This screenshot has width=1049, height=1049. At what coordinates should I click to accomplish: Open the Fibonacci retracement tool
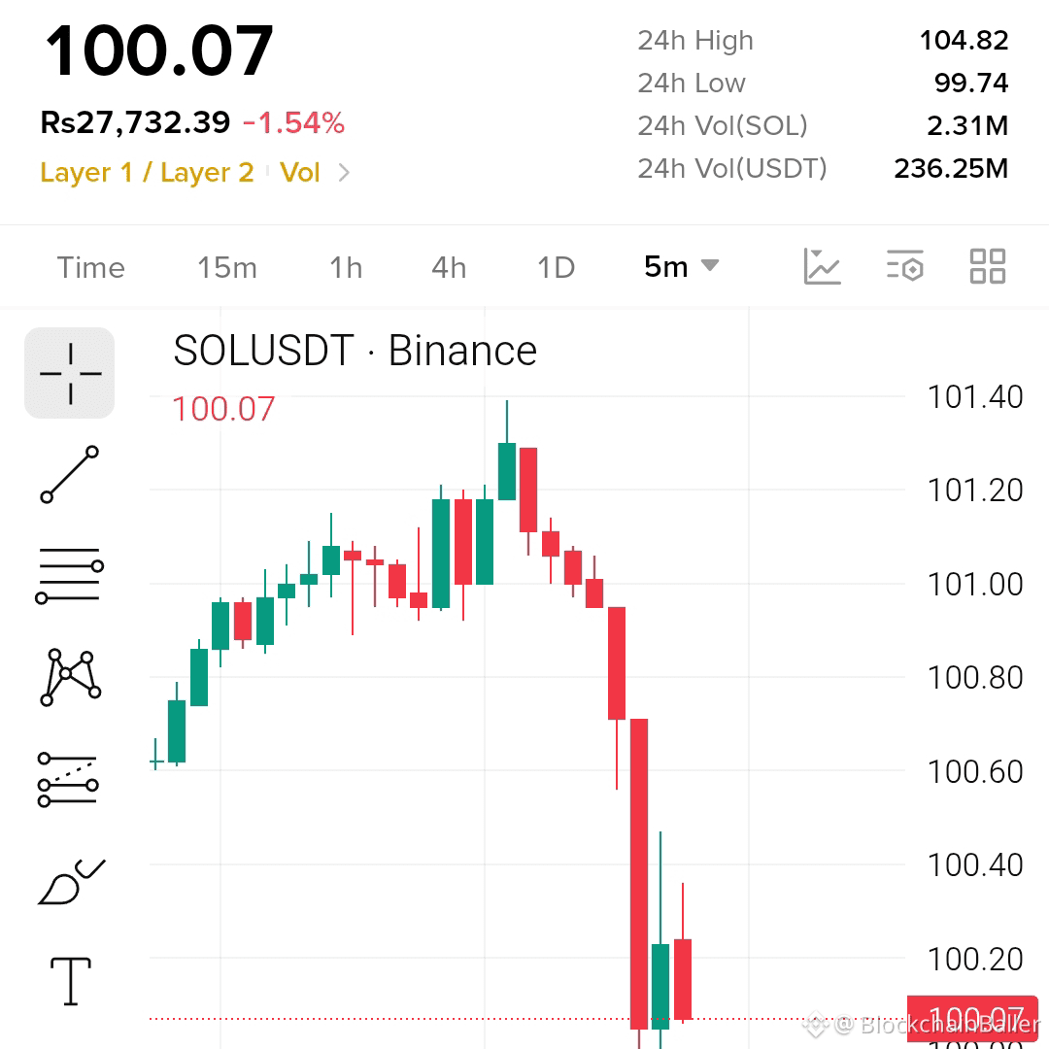(68, 779)
